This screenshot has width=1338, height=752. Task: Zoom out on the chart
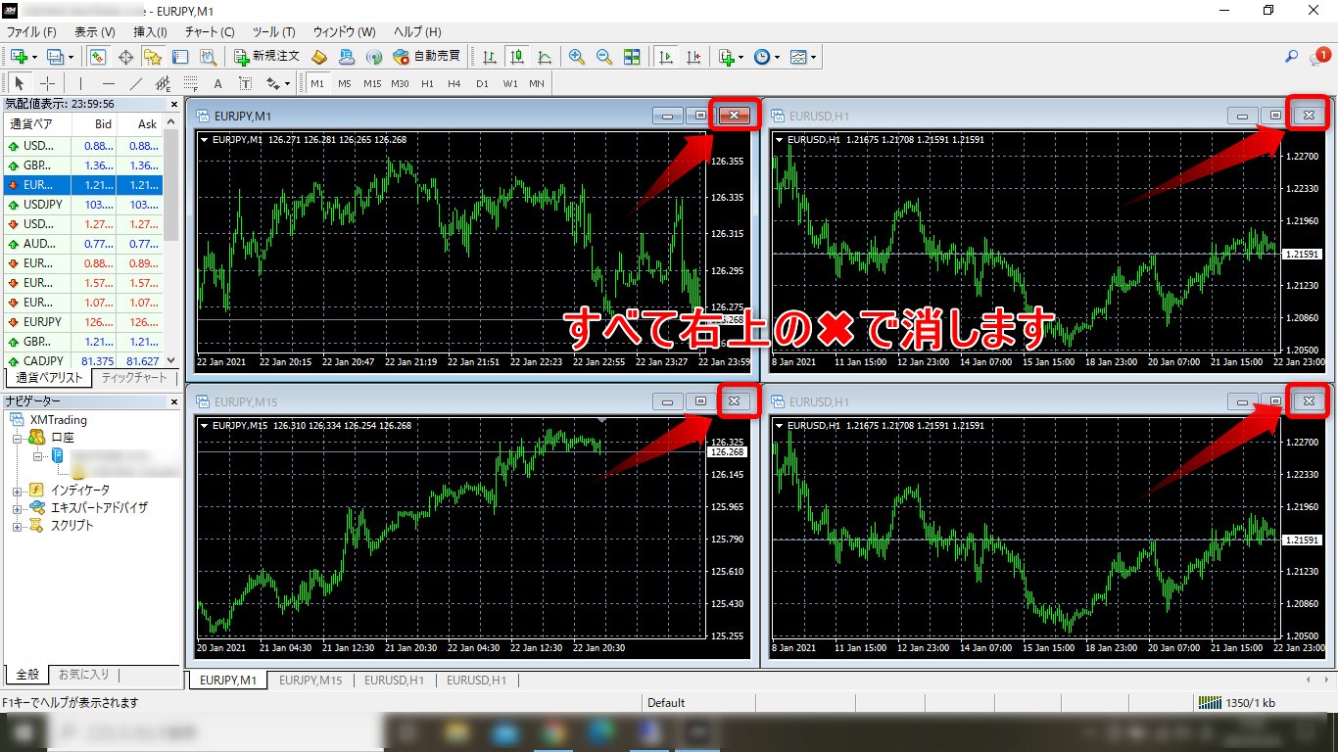604,57
